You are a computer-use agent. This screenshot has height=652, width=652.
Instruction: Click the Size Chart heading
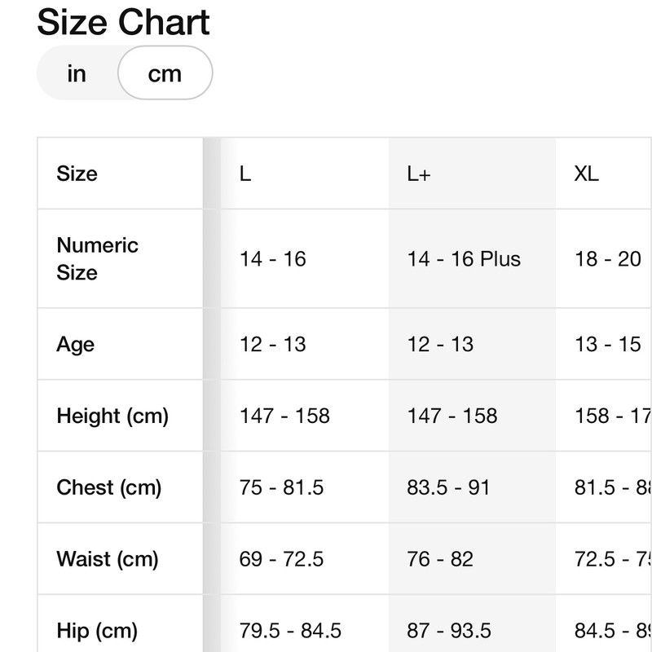pyautogui.click(x=124, y=21)
